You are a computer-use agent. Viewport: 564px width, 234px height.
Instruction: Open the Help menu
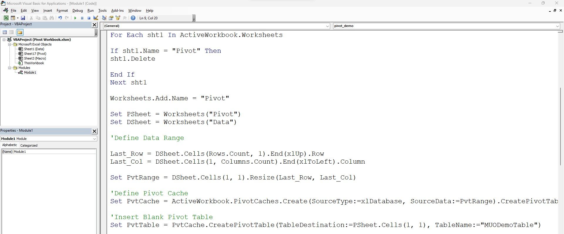point(150,11)
